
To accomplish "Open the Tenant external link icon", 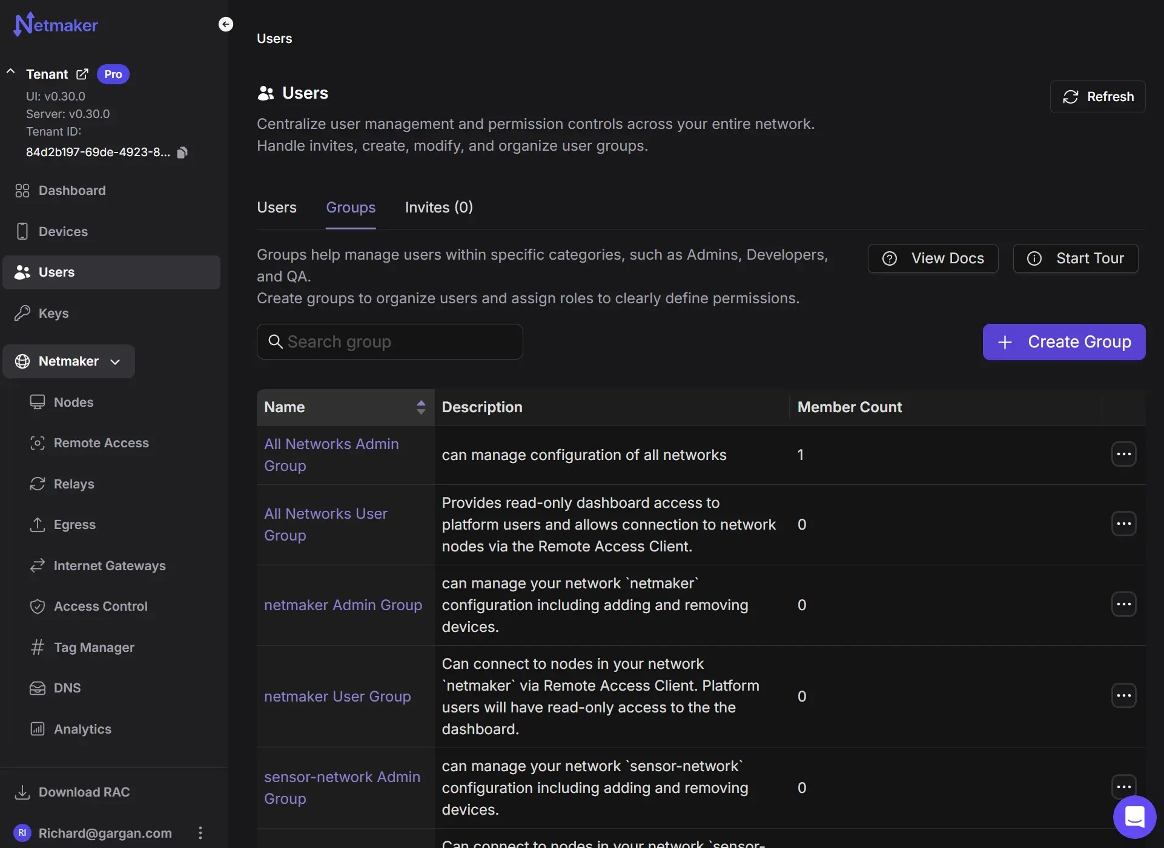I will [82, 74].
